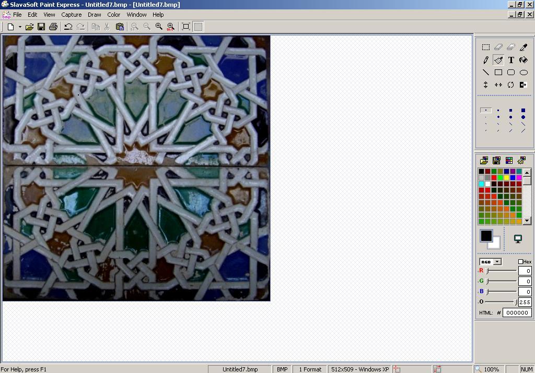Undo the last action

pos(68,27)
